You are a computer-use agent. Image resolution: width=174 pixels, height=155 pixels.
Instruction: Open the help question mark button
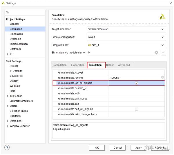pos(7,147)
